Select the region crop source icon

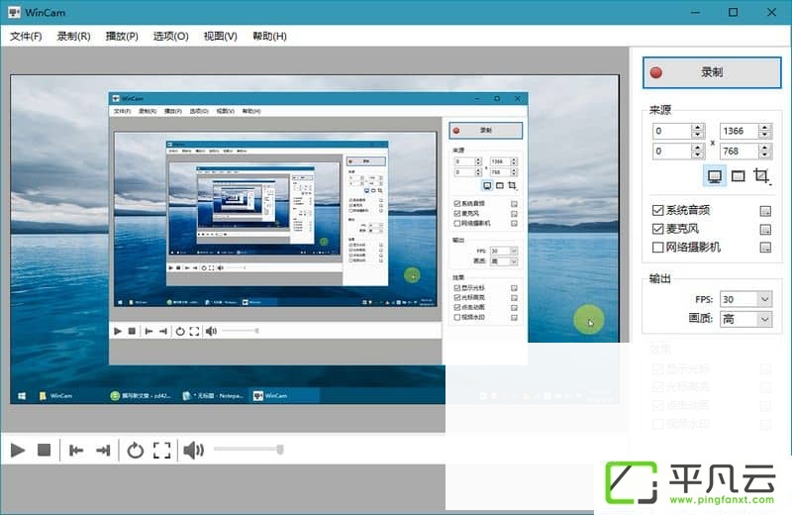point(761,176)
